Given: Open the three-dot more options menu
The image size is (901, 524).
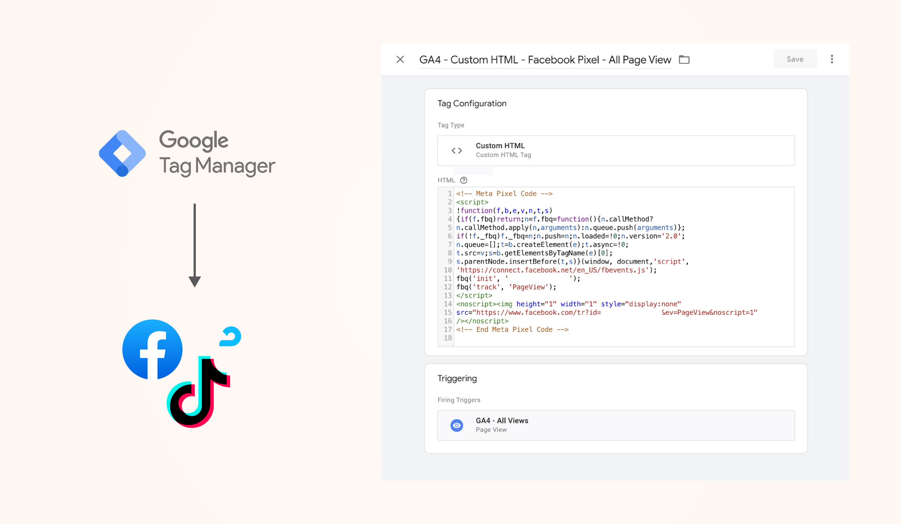Looking at the screenshot, I should click(x=832, y=59).
